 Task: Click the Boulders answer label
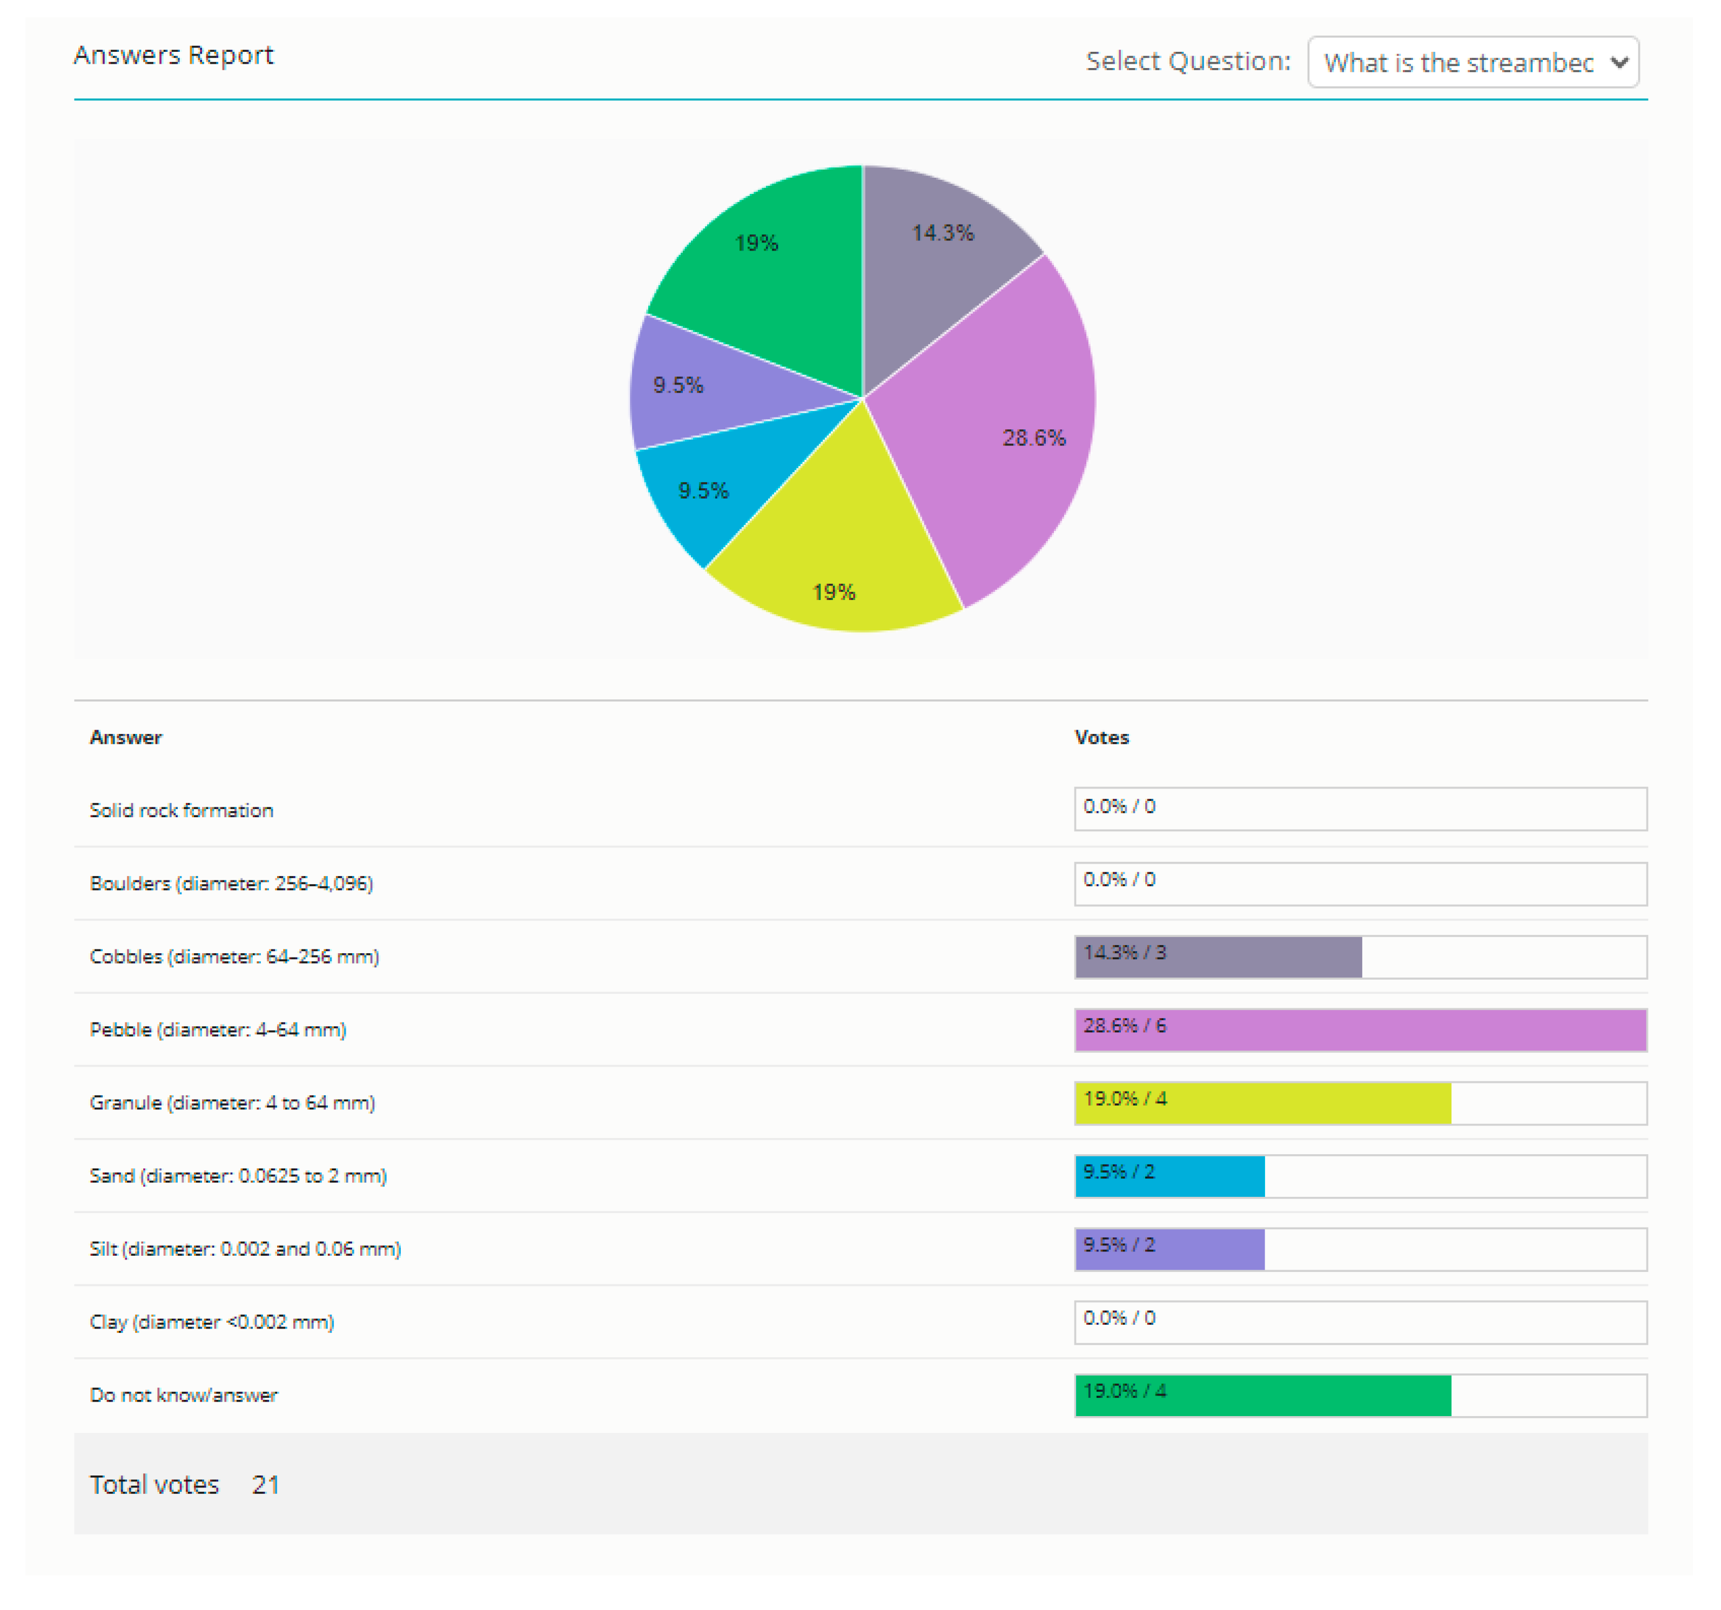[x=231, y=884]
